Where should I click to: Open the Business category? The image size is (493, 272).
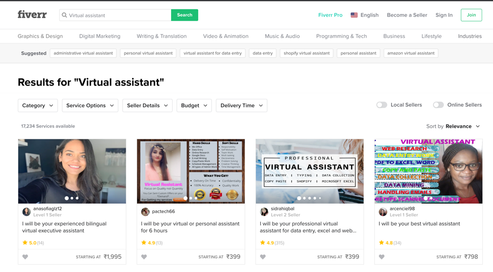tap(394, 36)
